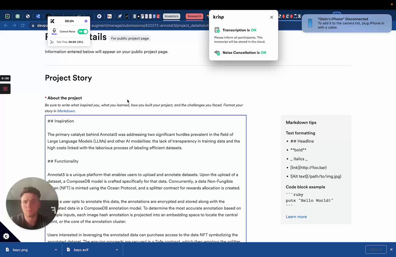396x257 pixels.
Task: Click 'Noise Cancellation is ON' text
Action: click(x=244, y=53)
